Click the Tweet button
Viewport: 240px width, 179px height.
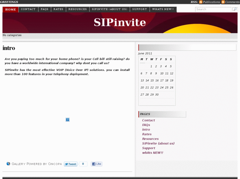point(71,164)
